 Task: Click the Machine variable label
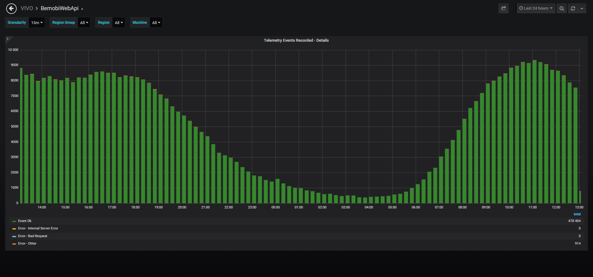(140, 23)
